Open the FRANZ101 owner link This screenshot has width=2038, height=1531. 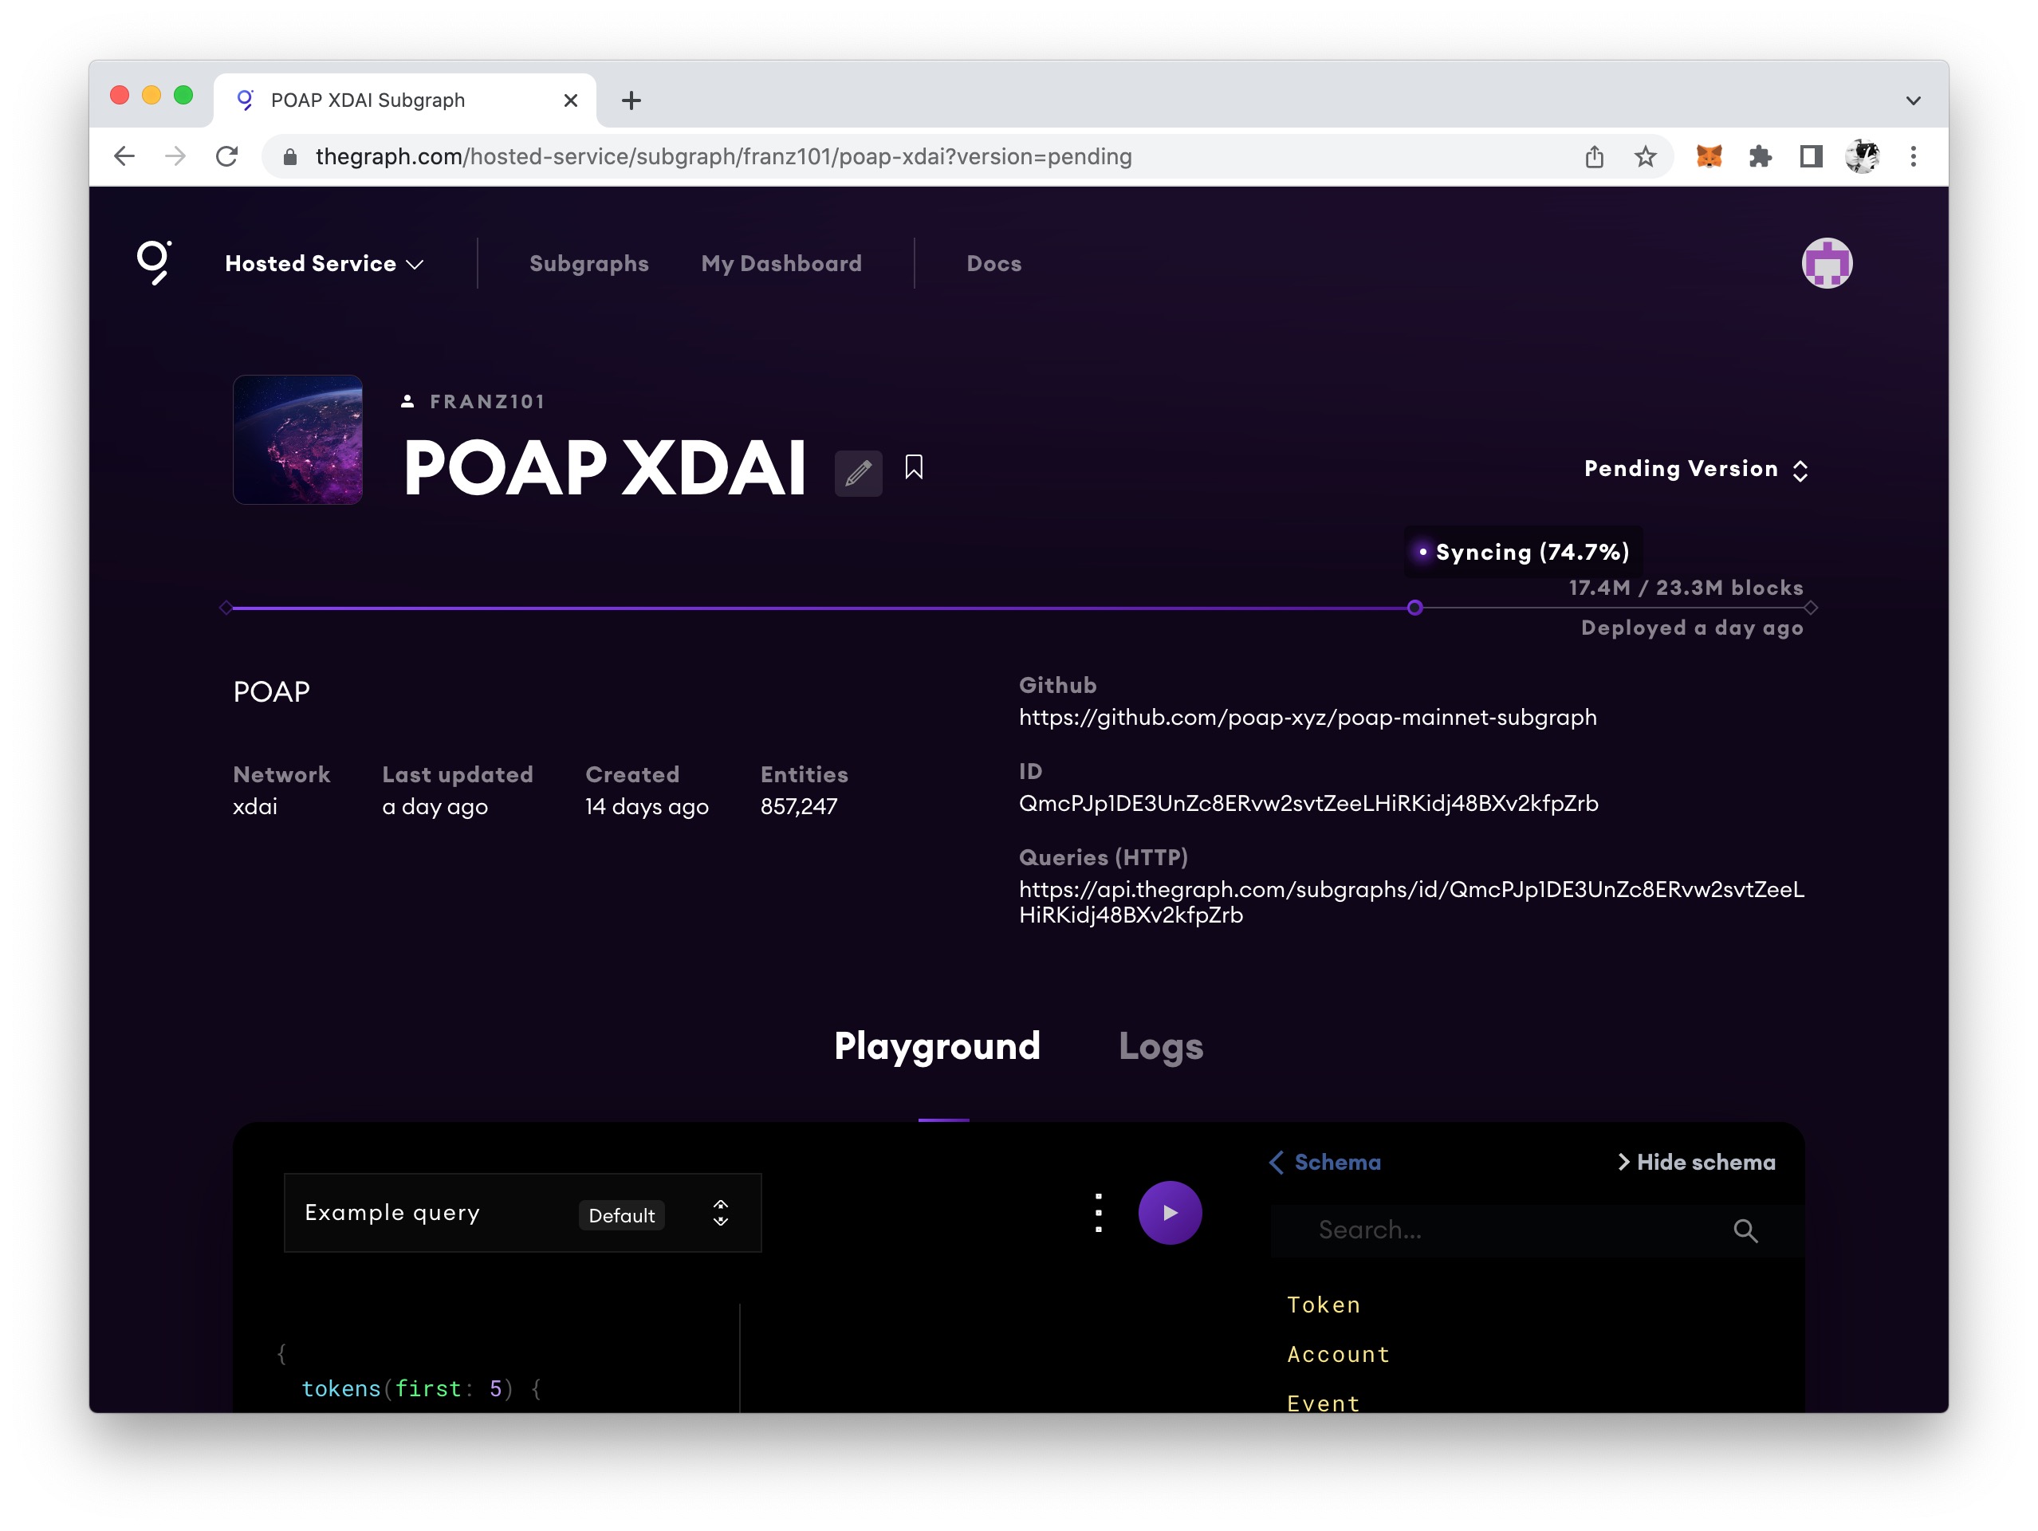click(x=487, y=402)
